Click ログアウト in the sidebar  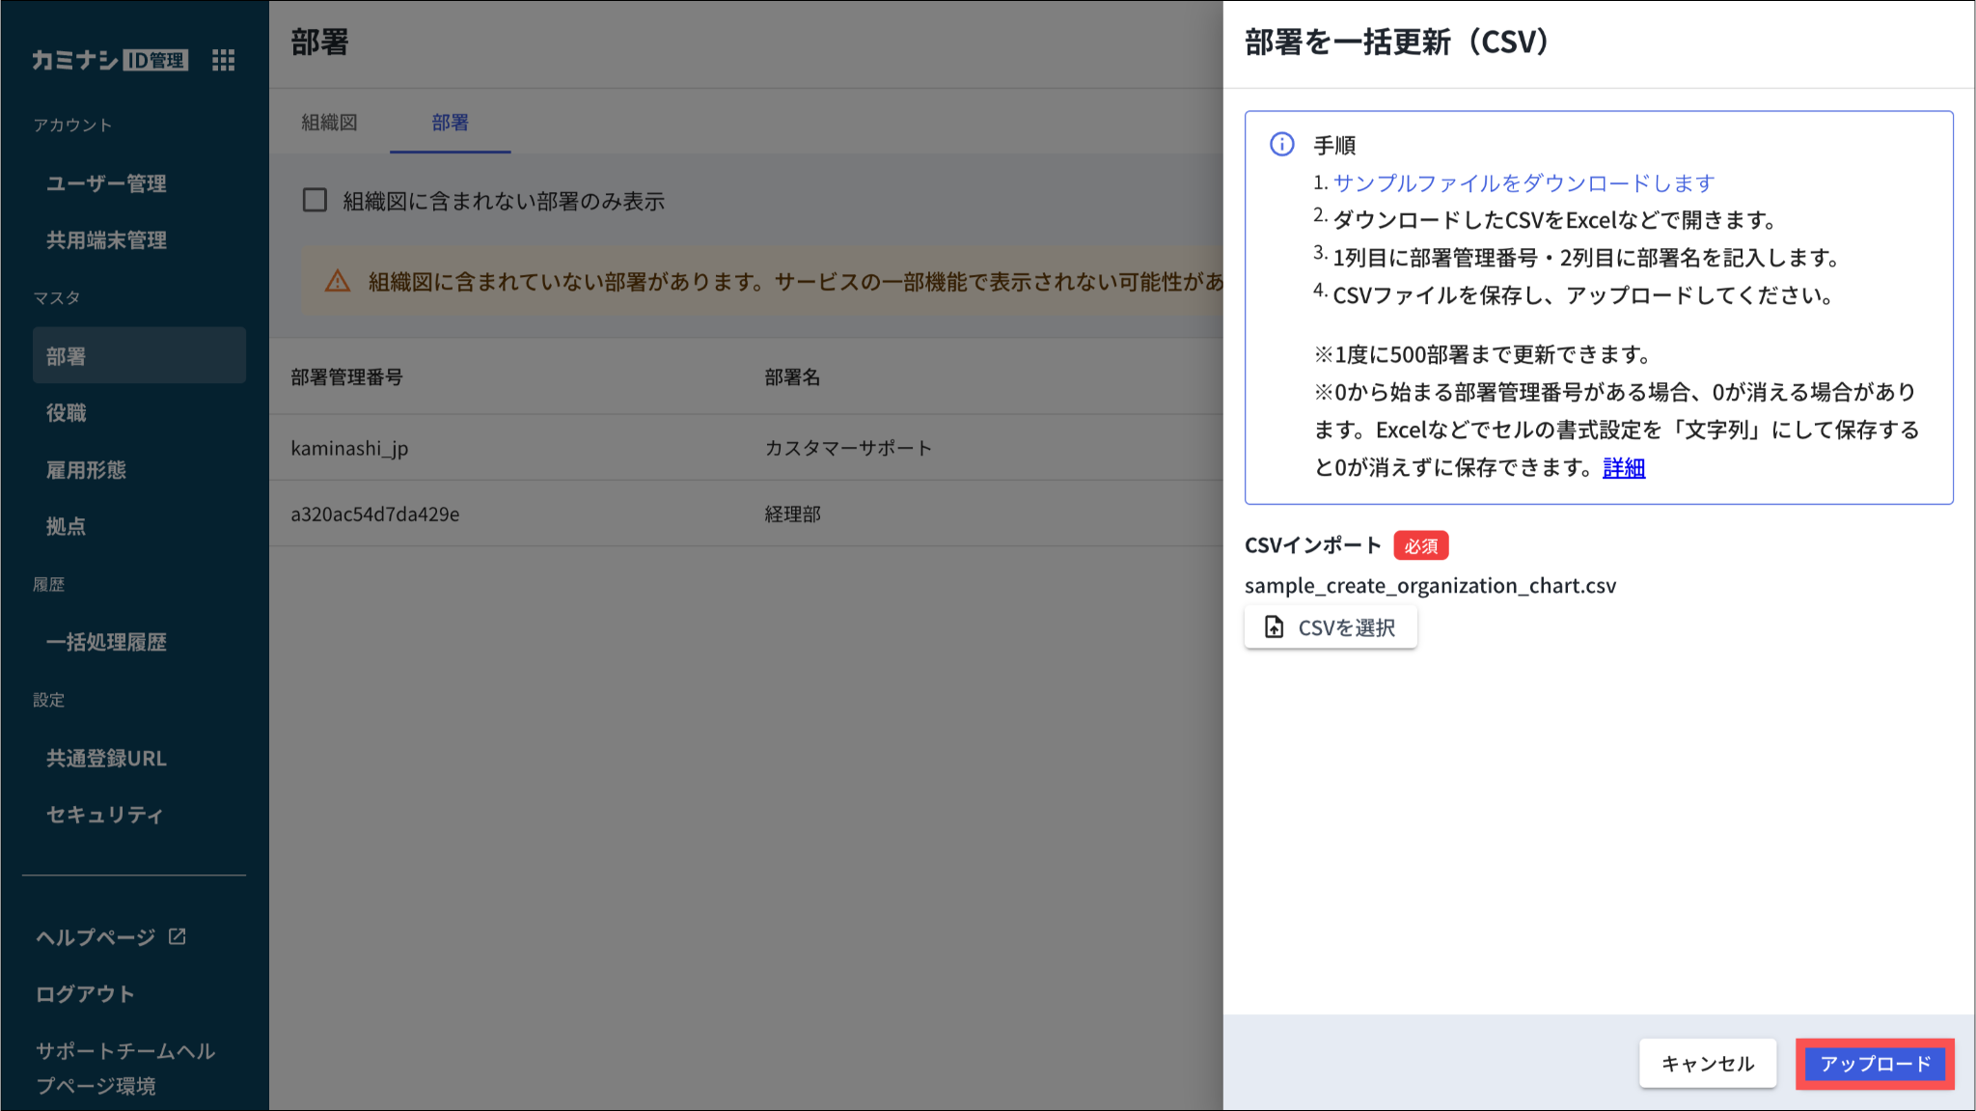(85, 994)
